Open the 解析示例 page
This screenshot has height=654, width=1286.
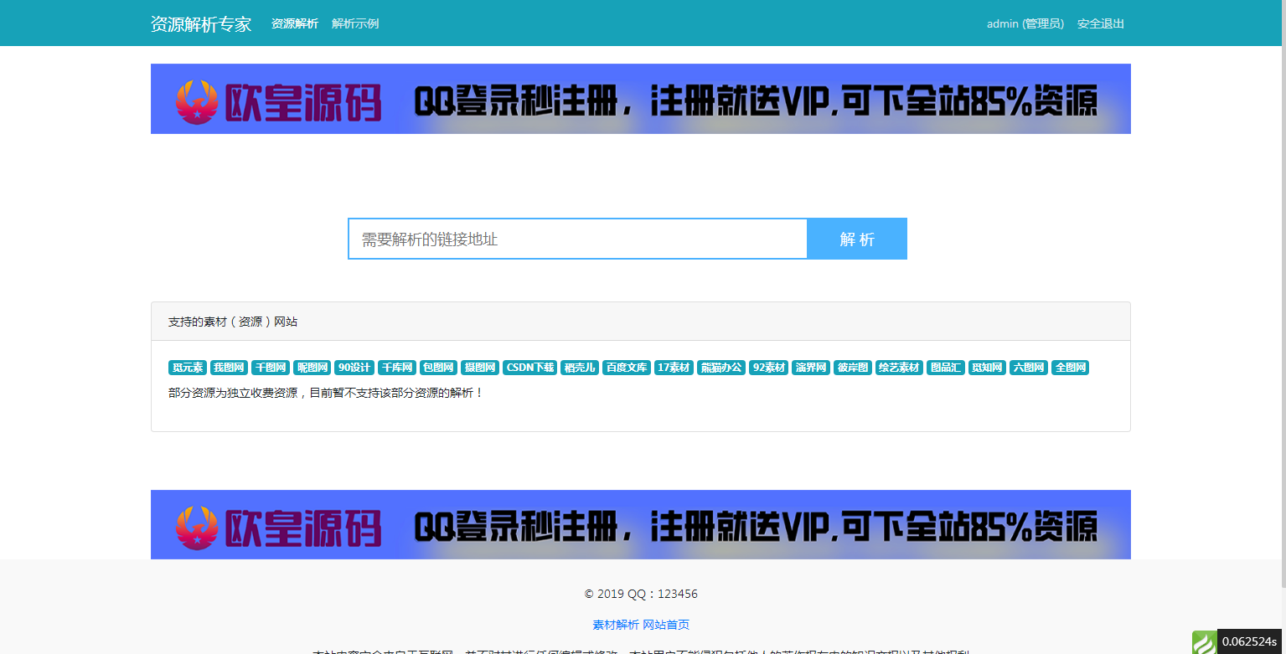[x=354, y=23]
